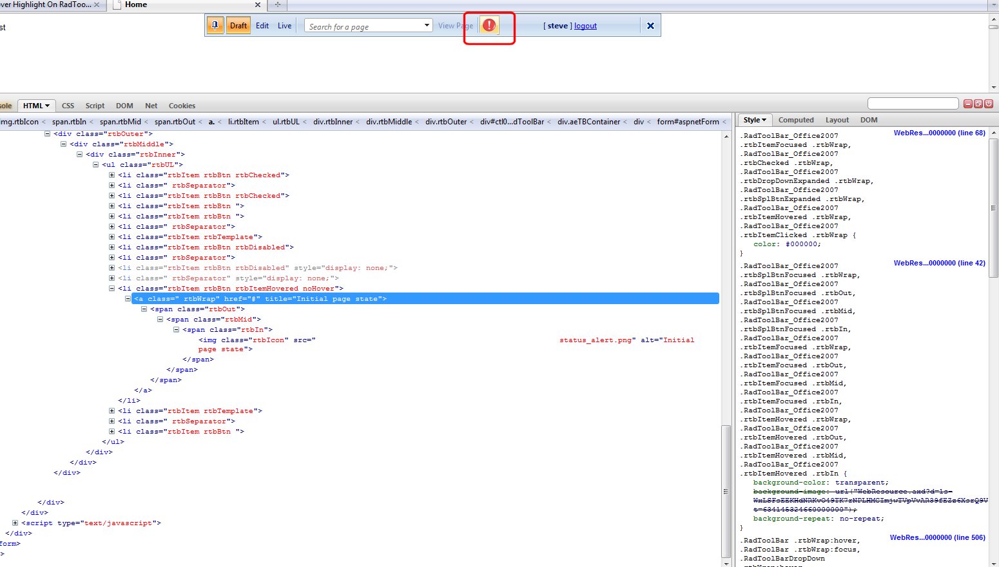The width and height of the screenshot is (999, 567).
Task: Click the logout link
Action: tap(585, 26)
